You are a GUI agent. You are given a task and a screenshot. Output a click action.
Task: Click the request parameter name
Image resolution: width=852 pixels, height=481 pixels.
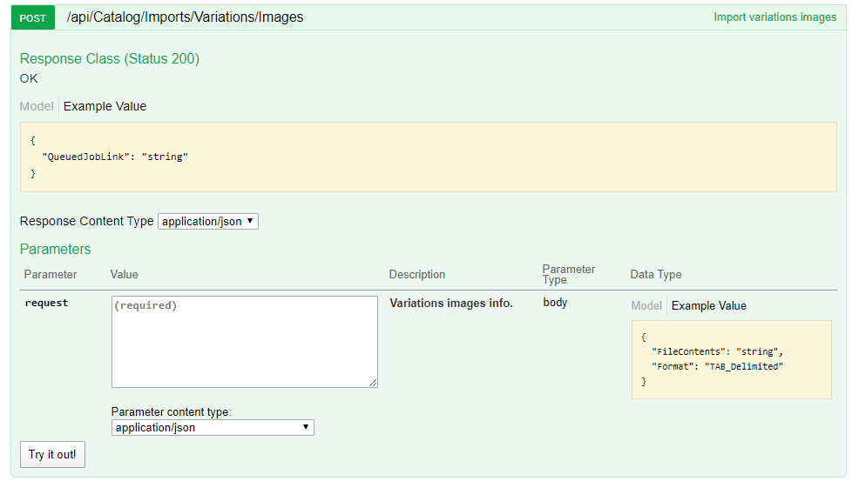point(46,303)
